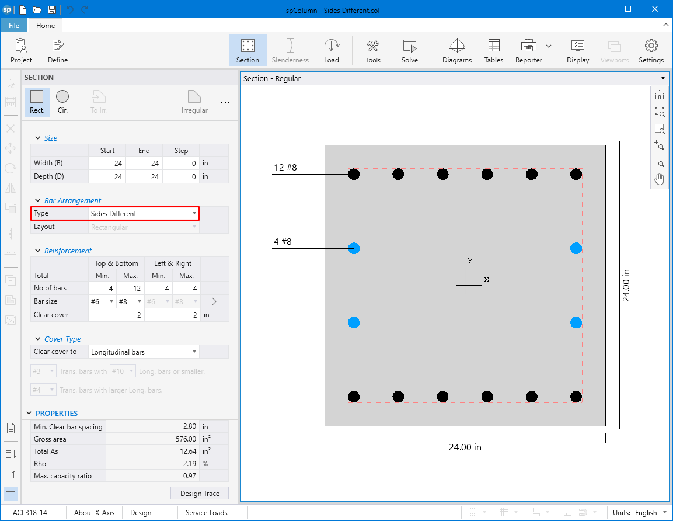Viewport: 673px width, 521px height.
Task: Open the Diagrams view
Action: [x=456, y=51]
